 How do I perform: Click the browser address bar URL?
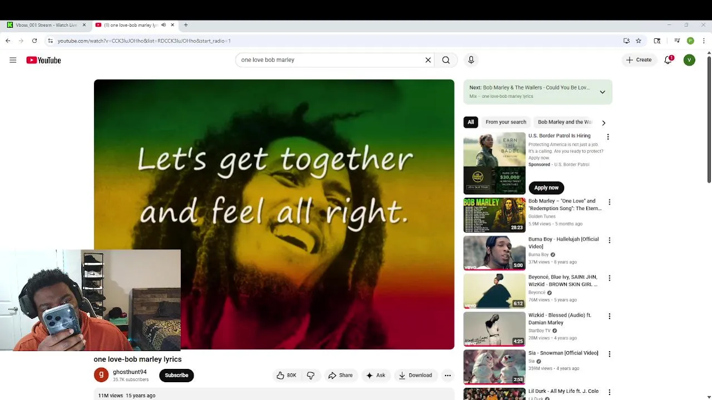144,41
